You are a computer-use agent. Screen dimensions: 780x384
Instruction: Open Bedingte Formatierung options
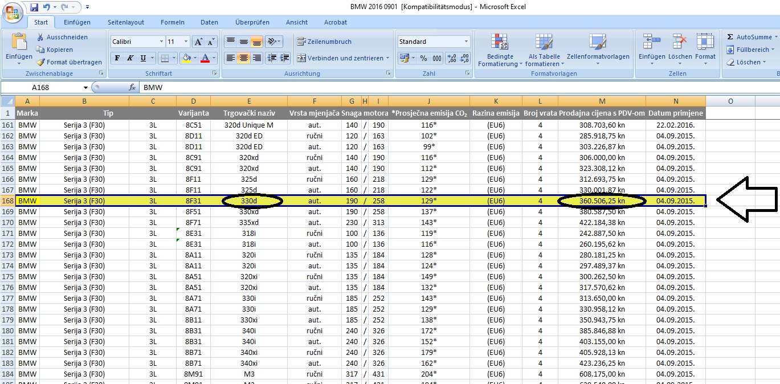[500, 50]
